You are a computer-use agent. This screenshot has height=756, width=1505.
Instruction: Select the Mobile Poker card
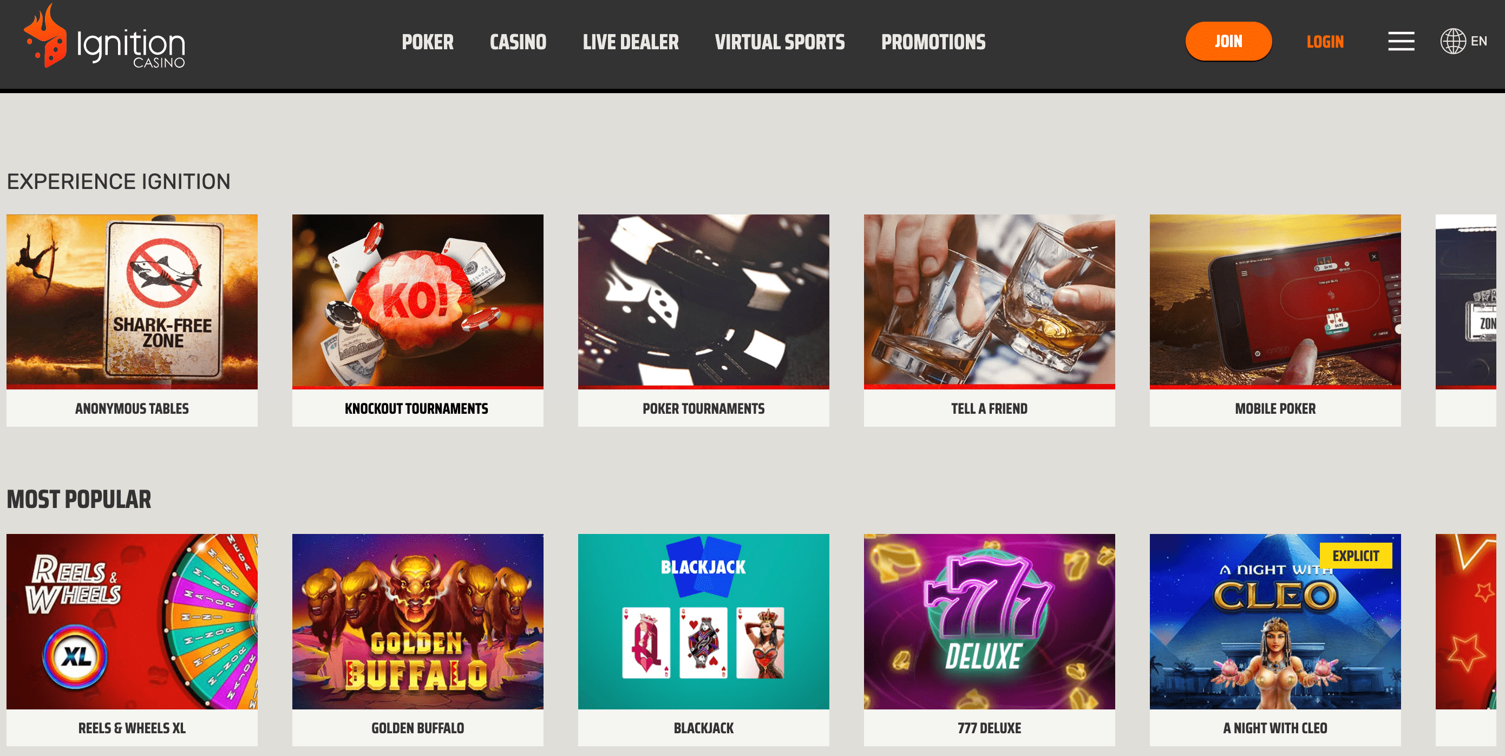click(x=1275, y=320)
